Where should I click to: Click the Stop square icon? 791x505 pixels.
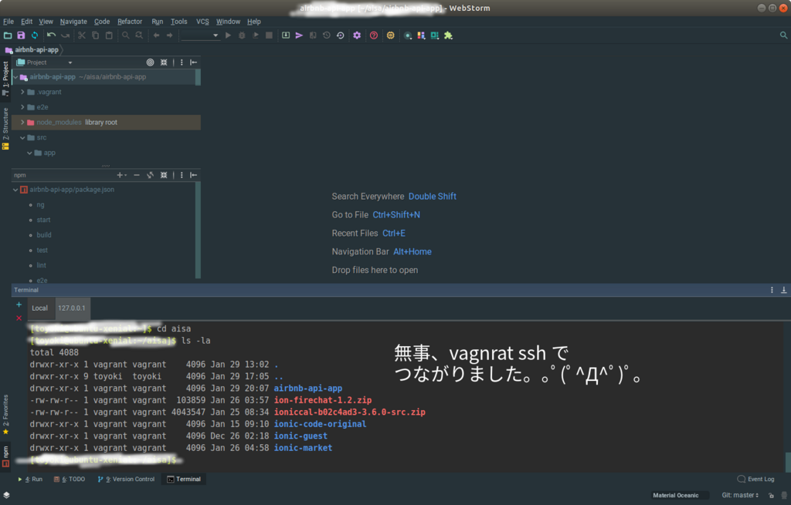[269, 35]
